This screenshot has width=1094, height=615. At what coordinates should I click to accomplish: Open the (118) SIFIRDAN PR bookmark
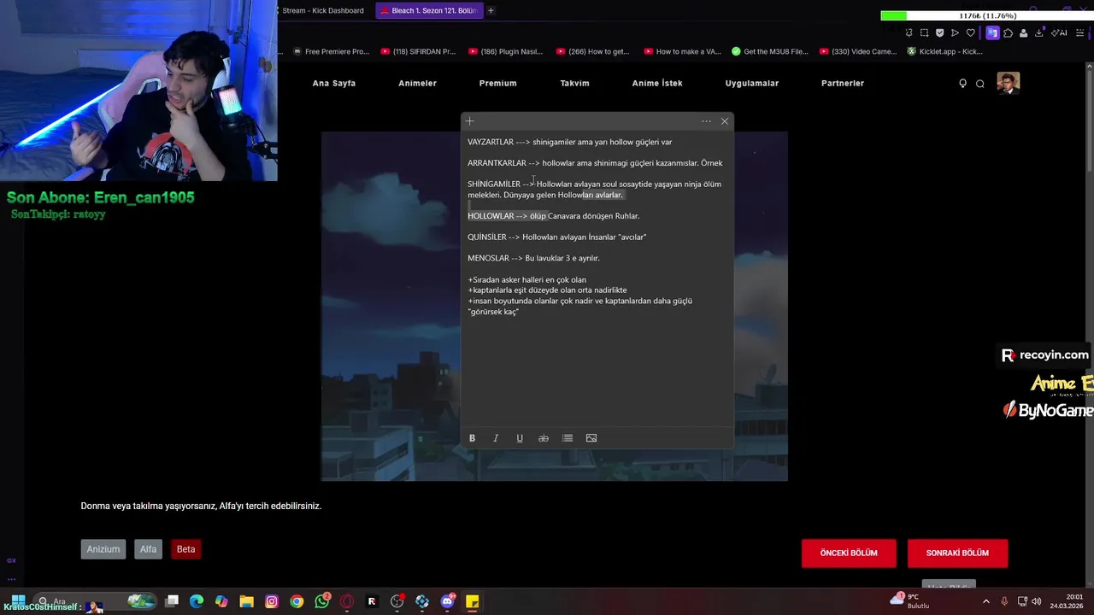point(419,51)
